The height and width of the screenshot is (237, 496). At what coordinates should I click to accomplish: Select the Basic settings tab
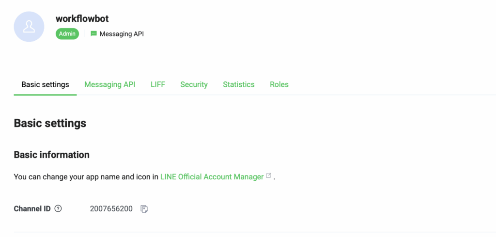[45, 84]
